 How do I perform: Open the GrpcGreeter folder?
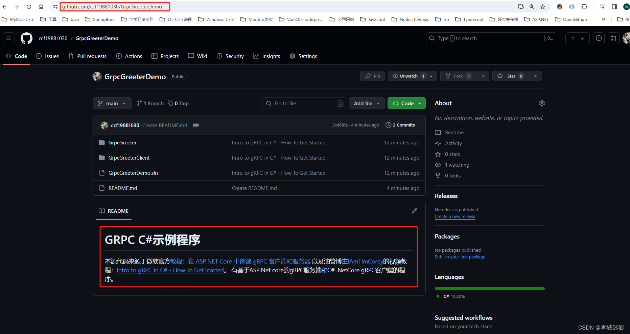122,143
